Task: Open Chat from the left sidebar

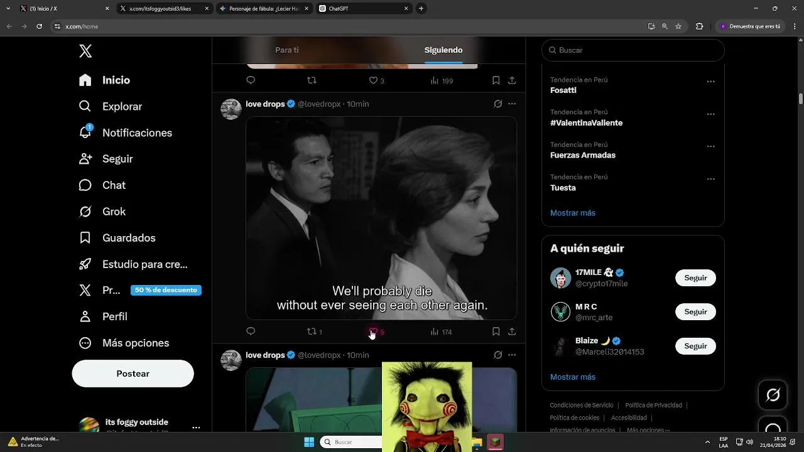Action: click(x=102, y=185)
